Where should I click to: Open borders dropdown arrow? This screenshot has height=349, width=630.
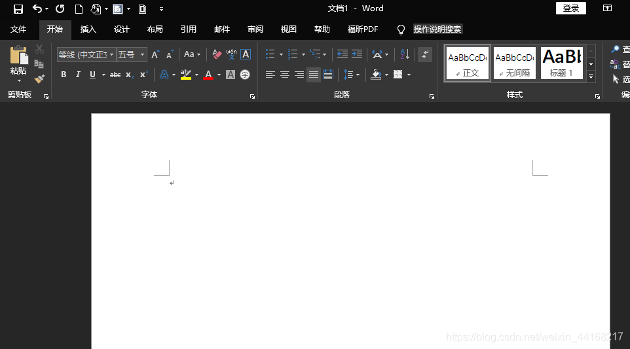(409, 75)
